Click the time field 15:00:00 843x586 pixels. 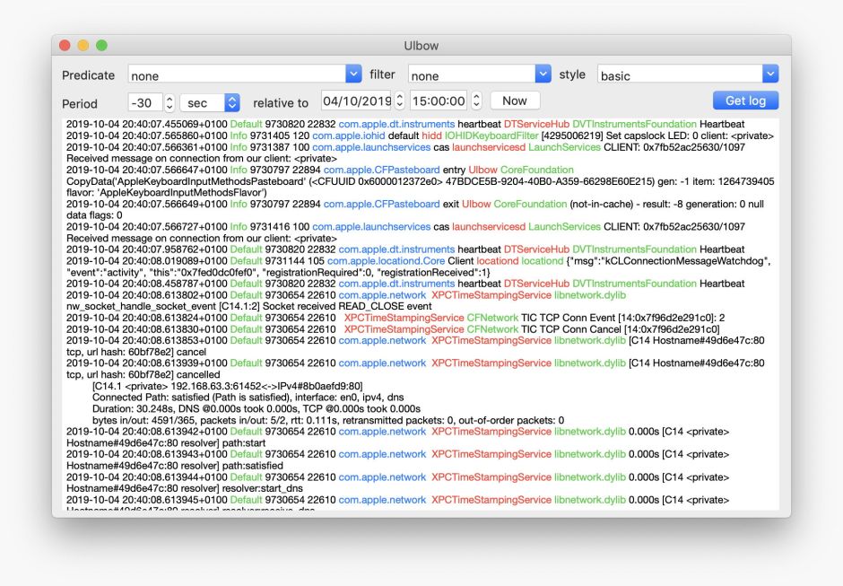[x=439, y=101]
